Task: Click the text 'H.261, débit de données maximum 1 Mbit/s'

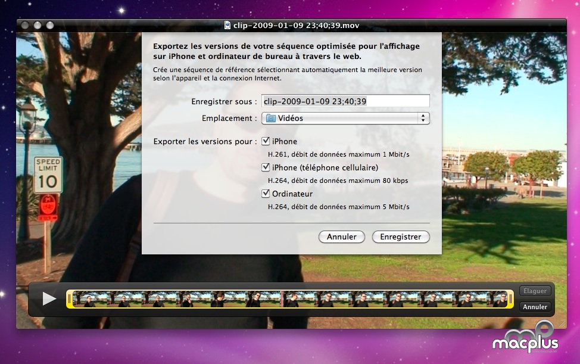Action: [x=338, y=154]
